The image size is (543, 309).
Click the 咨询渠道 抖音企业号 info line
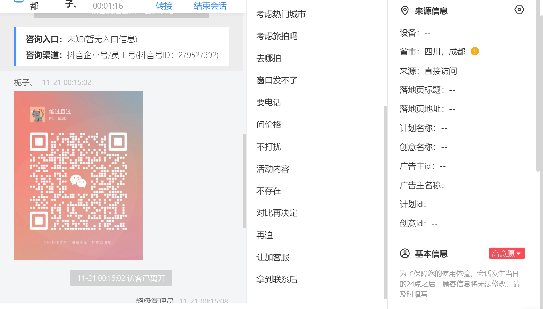(x=122, y=55)
